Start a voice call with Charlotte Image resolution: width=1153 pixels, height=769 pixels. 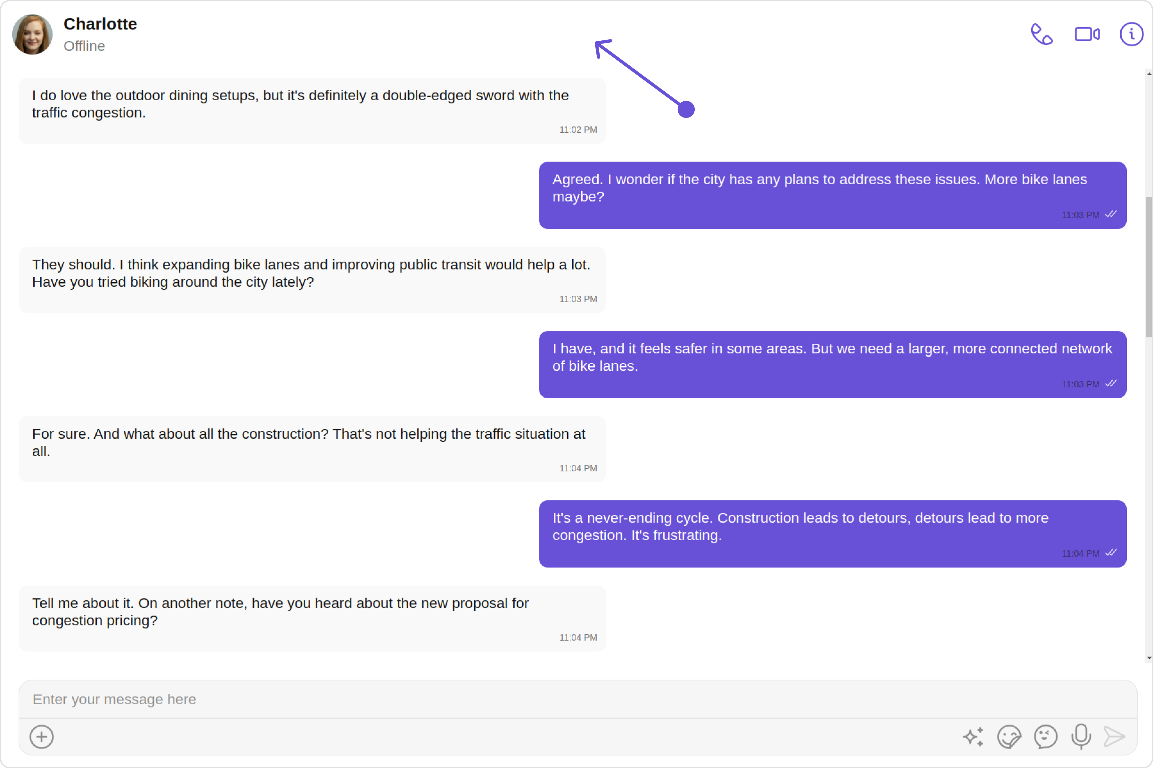1042,34
